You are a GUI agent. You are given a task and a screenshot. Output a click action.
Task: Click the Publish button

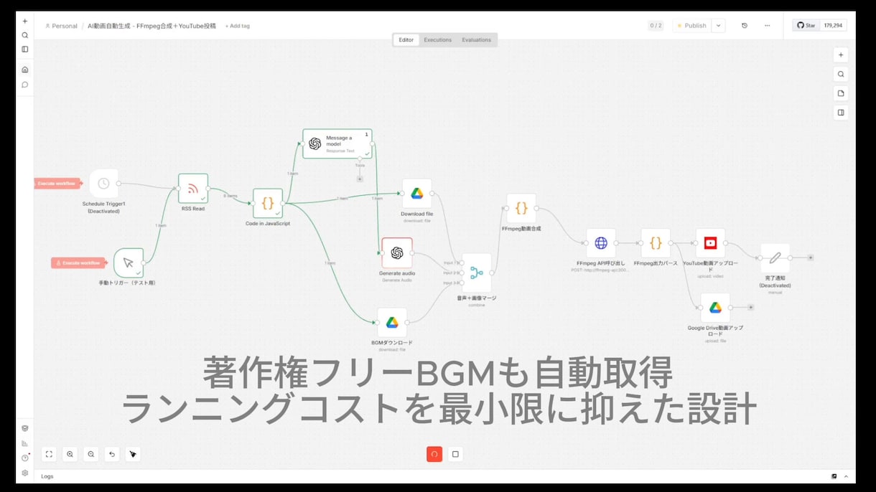[x=691, y=26]
